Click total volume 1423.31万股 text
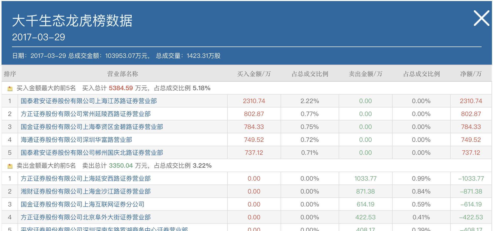Image resolution: width=493 pixels, height=231 pixels. (x=204, y=56)
